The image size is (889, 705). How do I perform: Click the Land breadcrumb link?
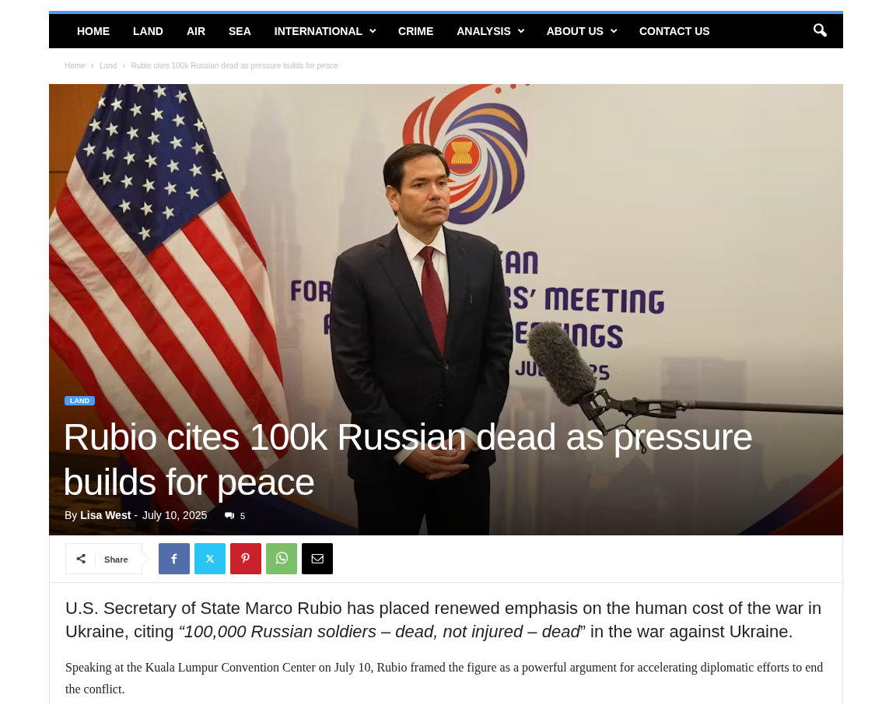pos(108,66)
